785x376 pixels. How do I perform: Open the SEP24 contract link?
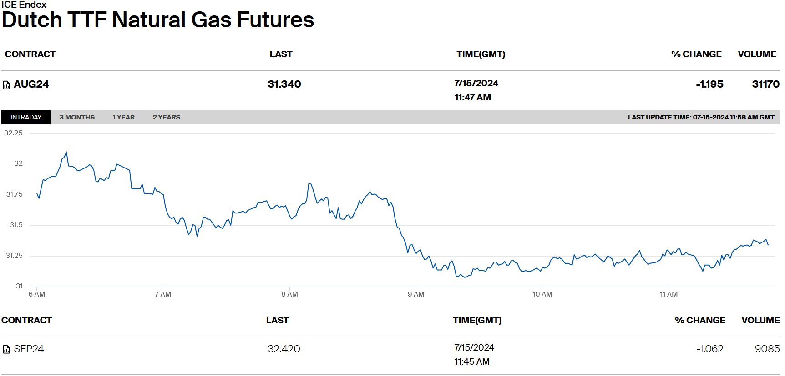pos(29,349)
